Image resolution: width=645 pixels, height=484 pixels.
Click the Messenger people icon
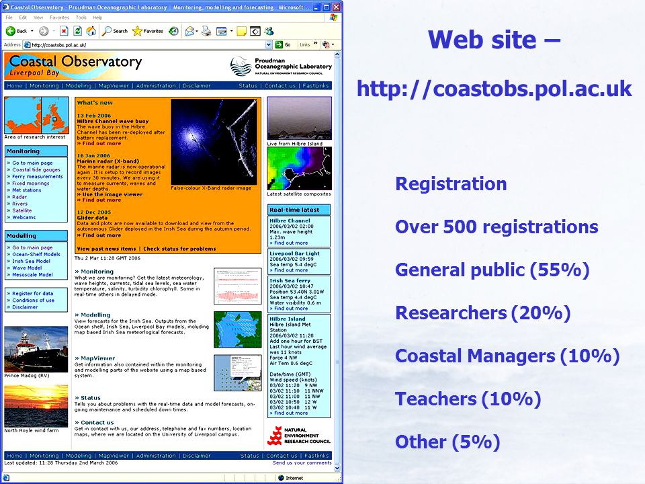[x=269, y=31]
